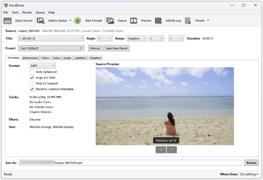Open the Queue icon in toolbar
The image size is (263, 180).
tap(110, 21)
